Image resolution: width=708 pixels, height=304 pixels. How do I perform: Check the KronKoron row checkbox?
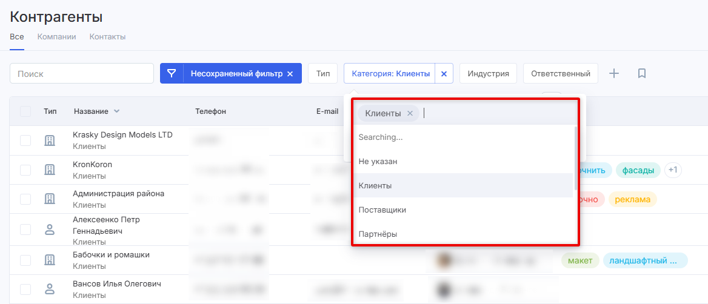[x=25, y=170]
